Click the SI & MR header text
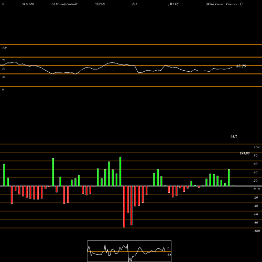 (x=28, y=4)
